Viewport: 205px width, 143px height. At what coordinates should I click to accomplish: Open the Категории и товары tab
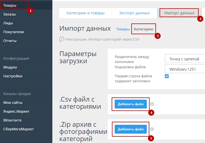[85, 13]
